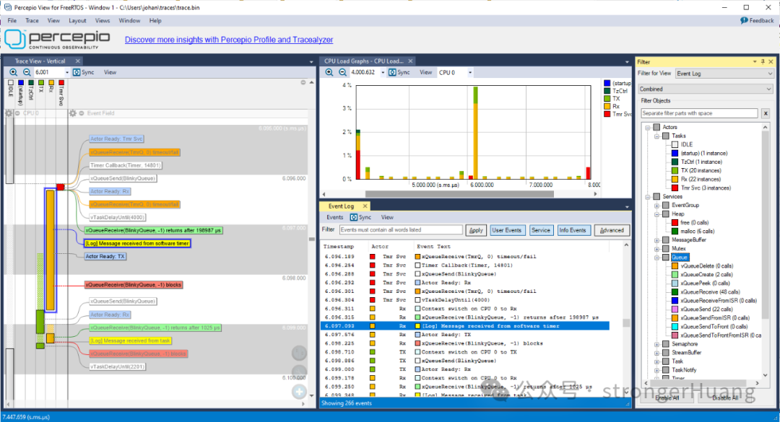
Task: Click Sync icon in the Event Log toolbar
Action: (354, 217)
